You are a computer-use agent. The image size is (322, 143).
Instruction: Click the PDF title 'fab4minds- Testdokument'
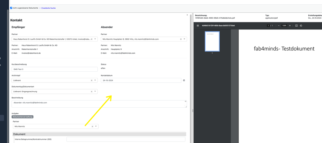click(284, 49)
